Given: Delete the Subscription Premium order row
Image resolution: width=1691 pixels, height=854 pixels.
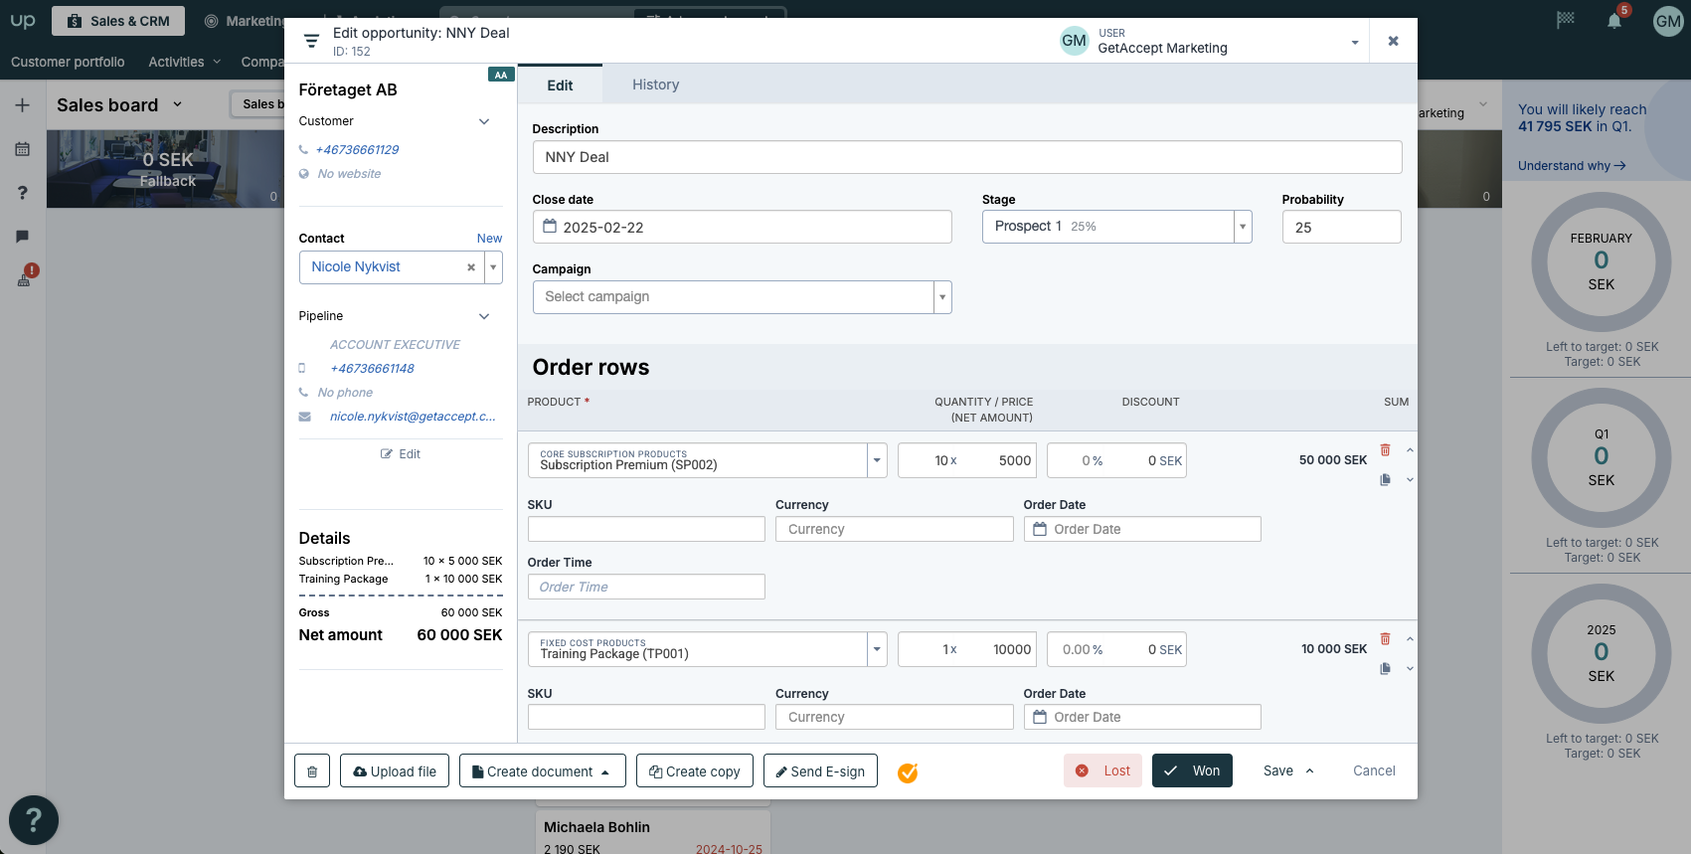Looking at the screenshot, I should tap(1385, 450).
